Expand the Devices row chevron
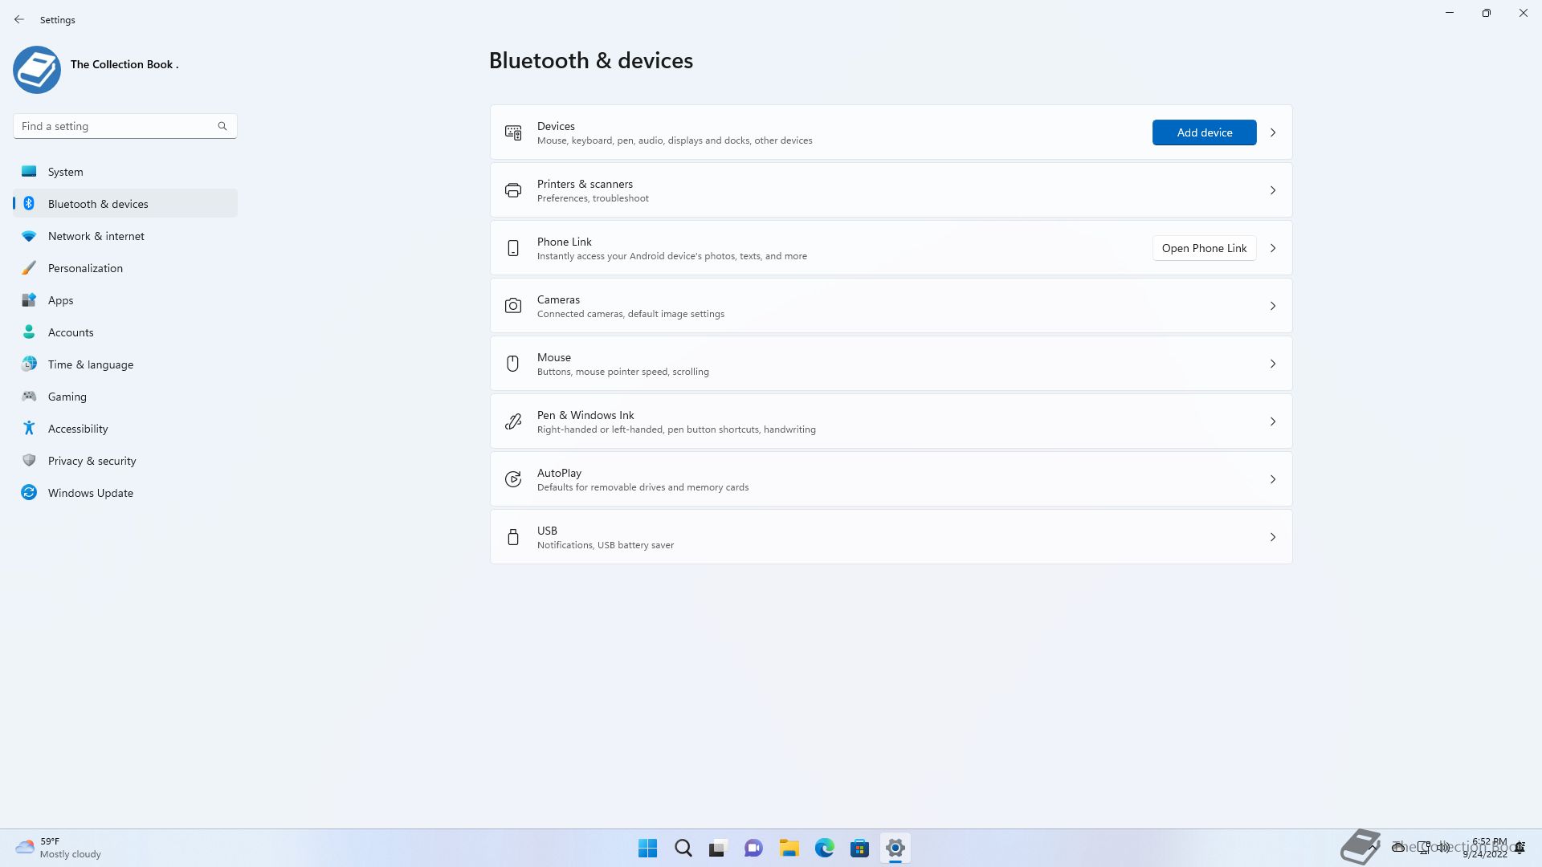 pos(1273,132)
